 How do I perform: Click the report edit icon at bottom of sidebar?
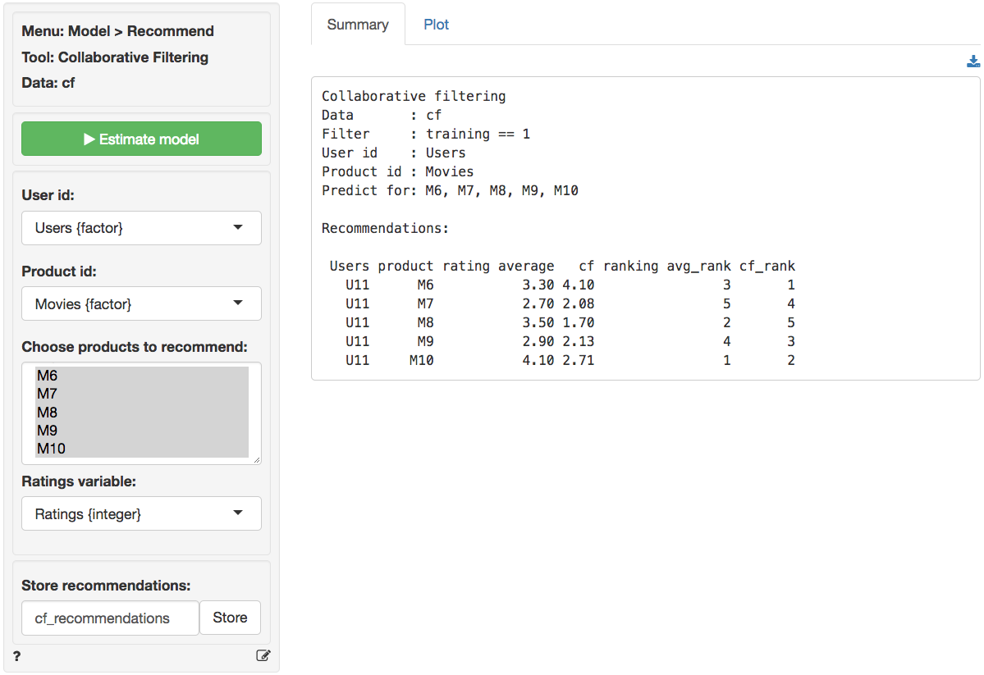263,655
